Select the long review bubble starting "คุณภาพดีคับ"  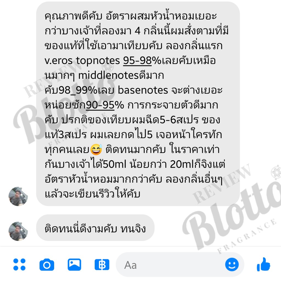point(138,104)
